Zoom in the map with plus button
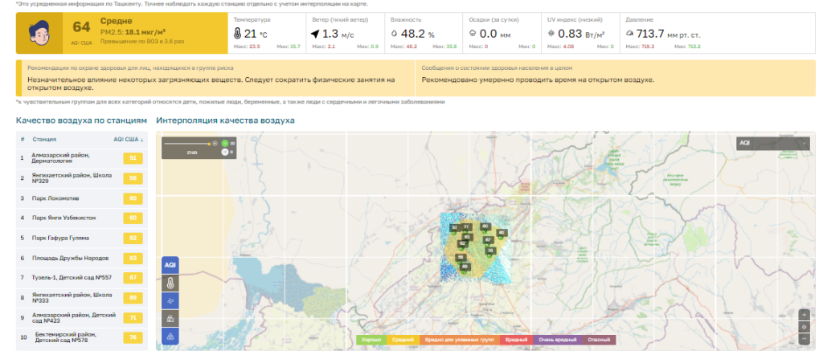The height and width of the screenshot is (363, 823). (x=804, y=315)
